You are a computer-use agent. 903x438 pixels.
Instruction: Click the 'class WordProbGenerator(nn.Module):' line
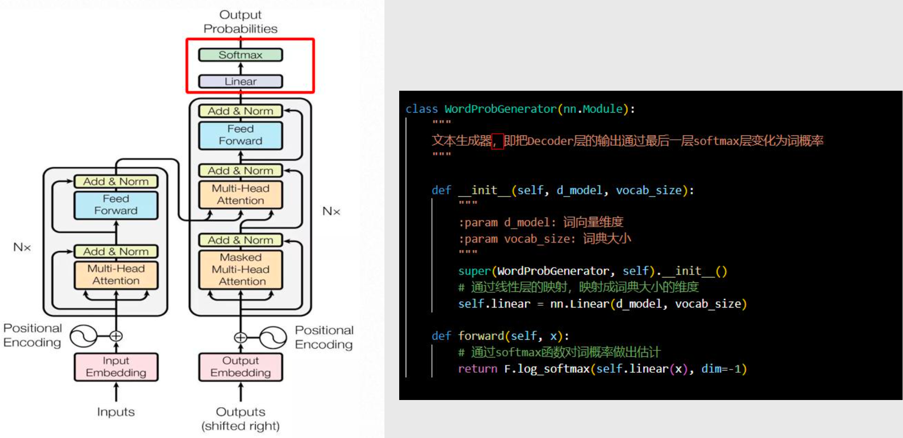coord(520,109)
